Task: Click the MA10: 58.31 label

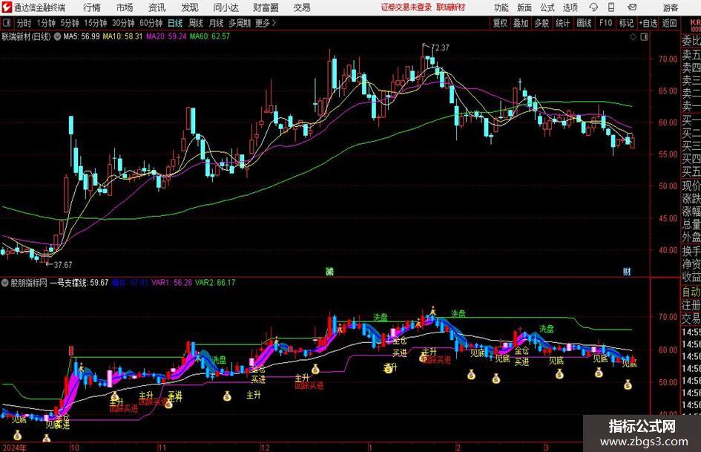Action: click(x=122, y=36)
